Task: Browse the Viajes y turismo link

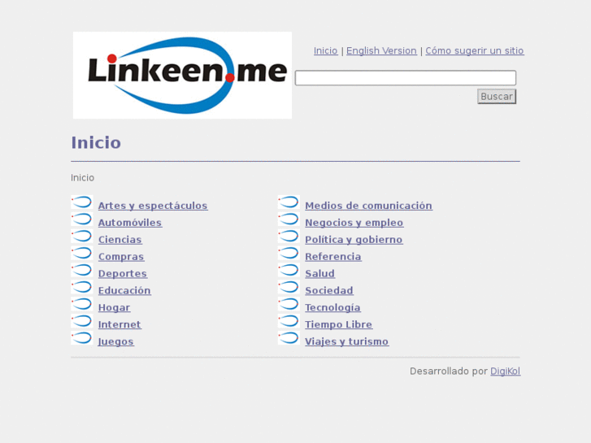Action: [347, 341]
